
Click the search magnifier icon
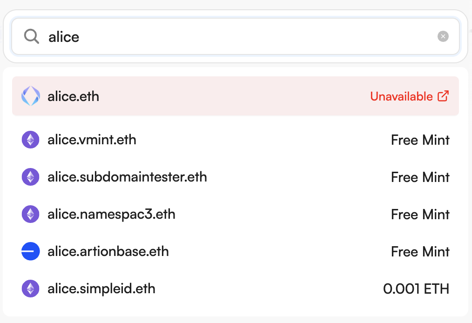(x=31, y=36)
